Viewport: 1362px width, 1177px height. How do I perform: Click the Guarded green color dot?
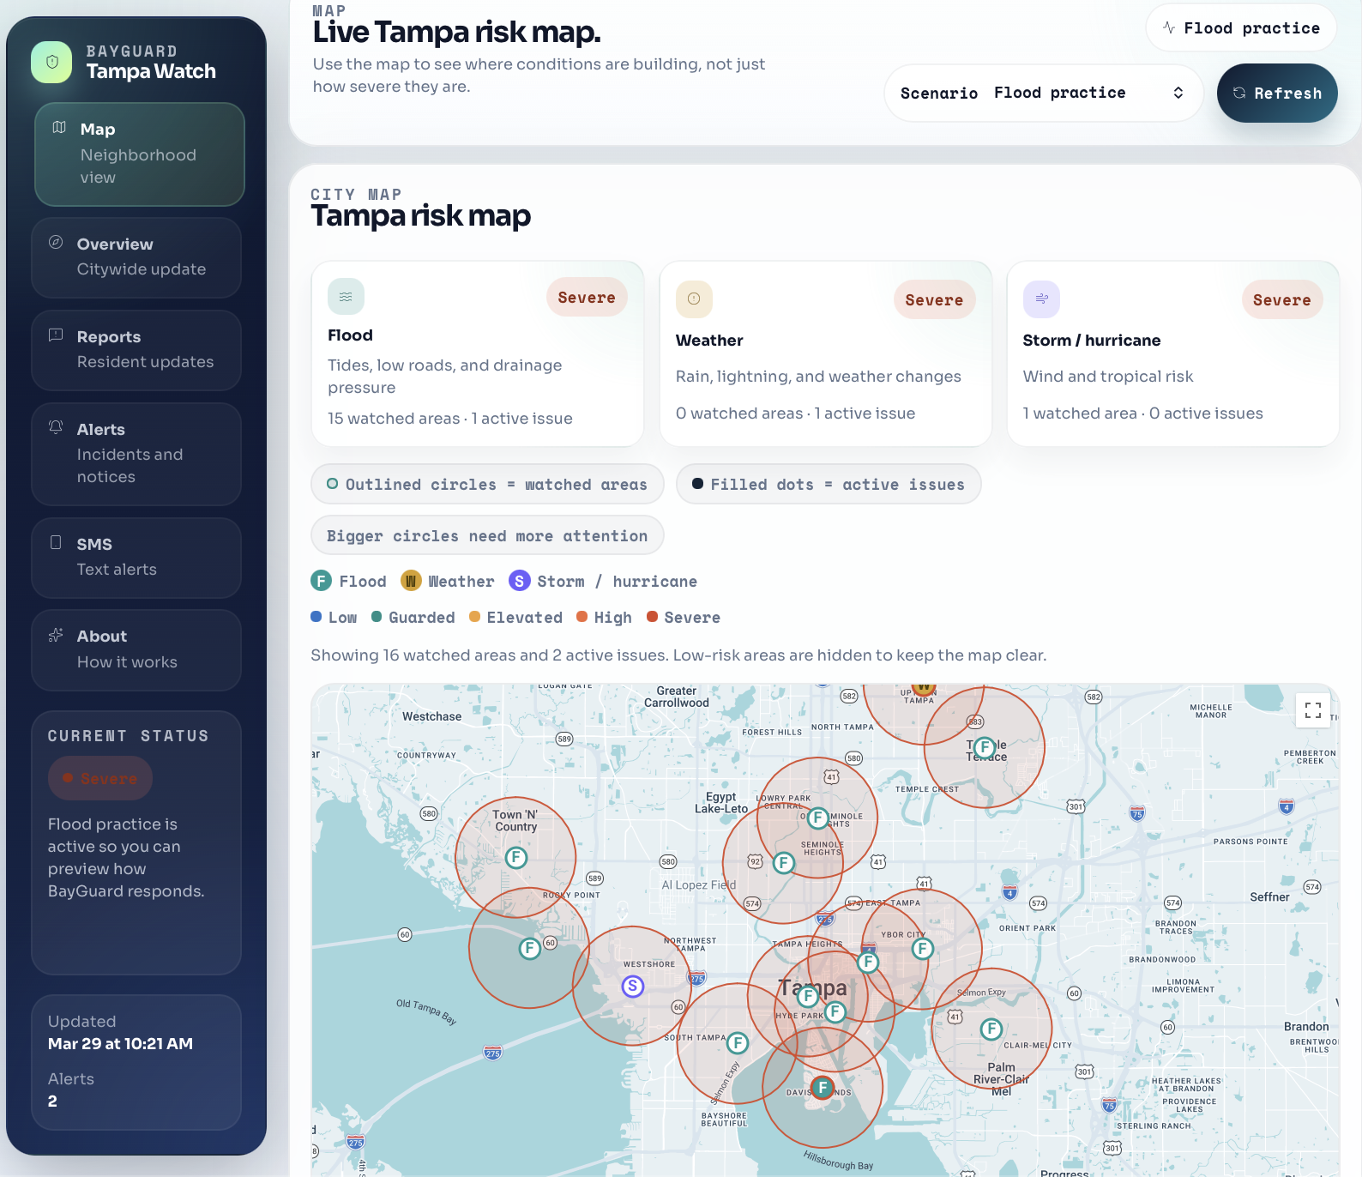pyautogui.click(x=377, y=617)
